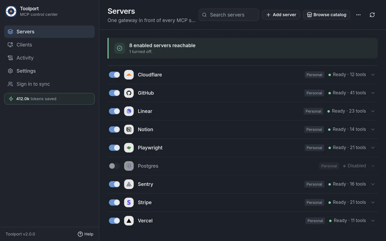
Task: Expand the Stripe row details
Action: click(373, 202)
